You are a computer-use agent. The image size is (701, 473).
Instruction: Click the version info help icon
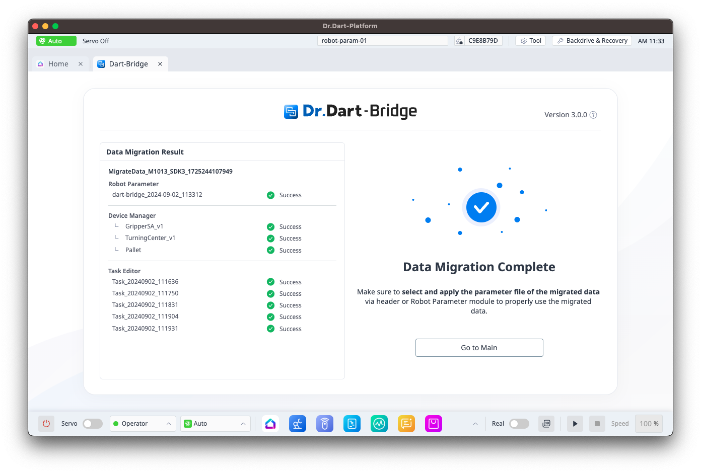593,115
